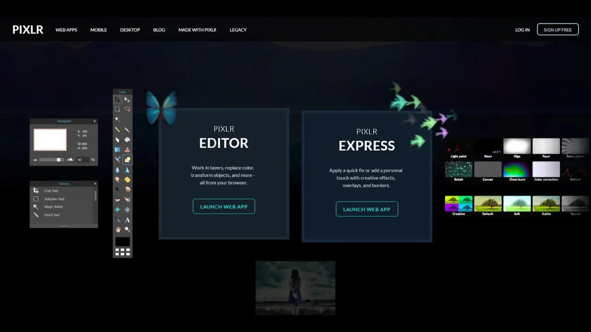Select the Crop tool in Tools panel
The image size is (591, 332).
(118, 100)
